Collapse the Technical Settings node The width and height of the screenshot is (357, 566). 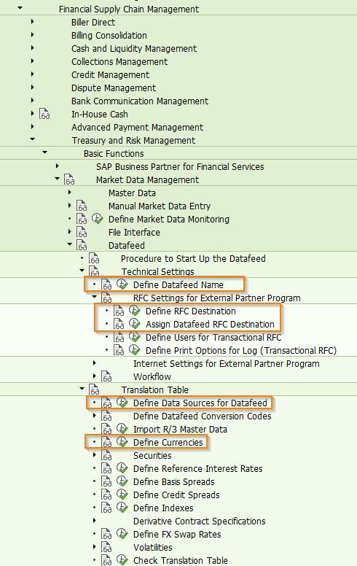coord(82,271)
